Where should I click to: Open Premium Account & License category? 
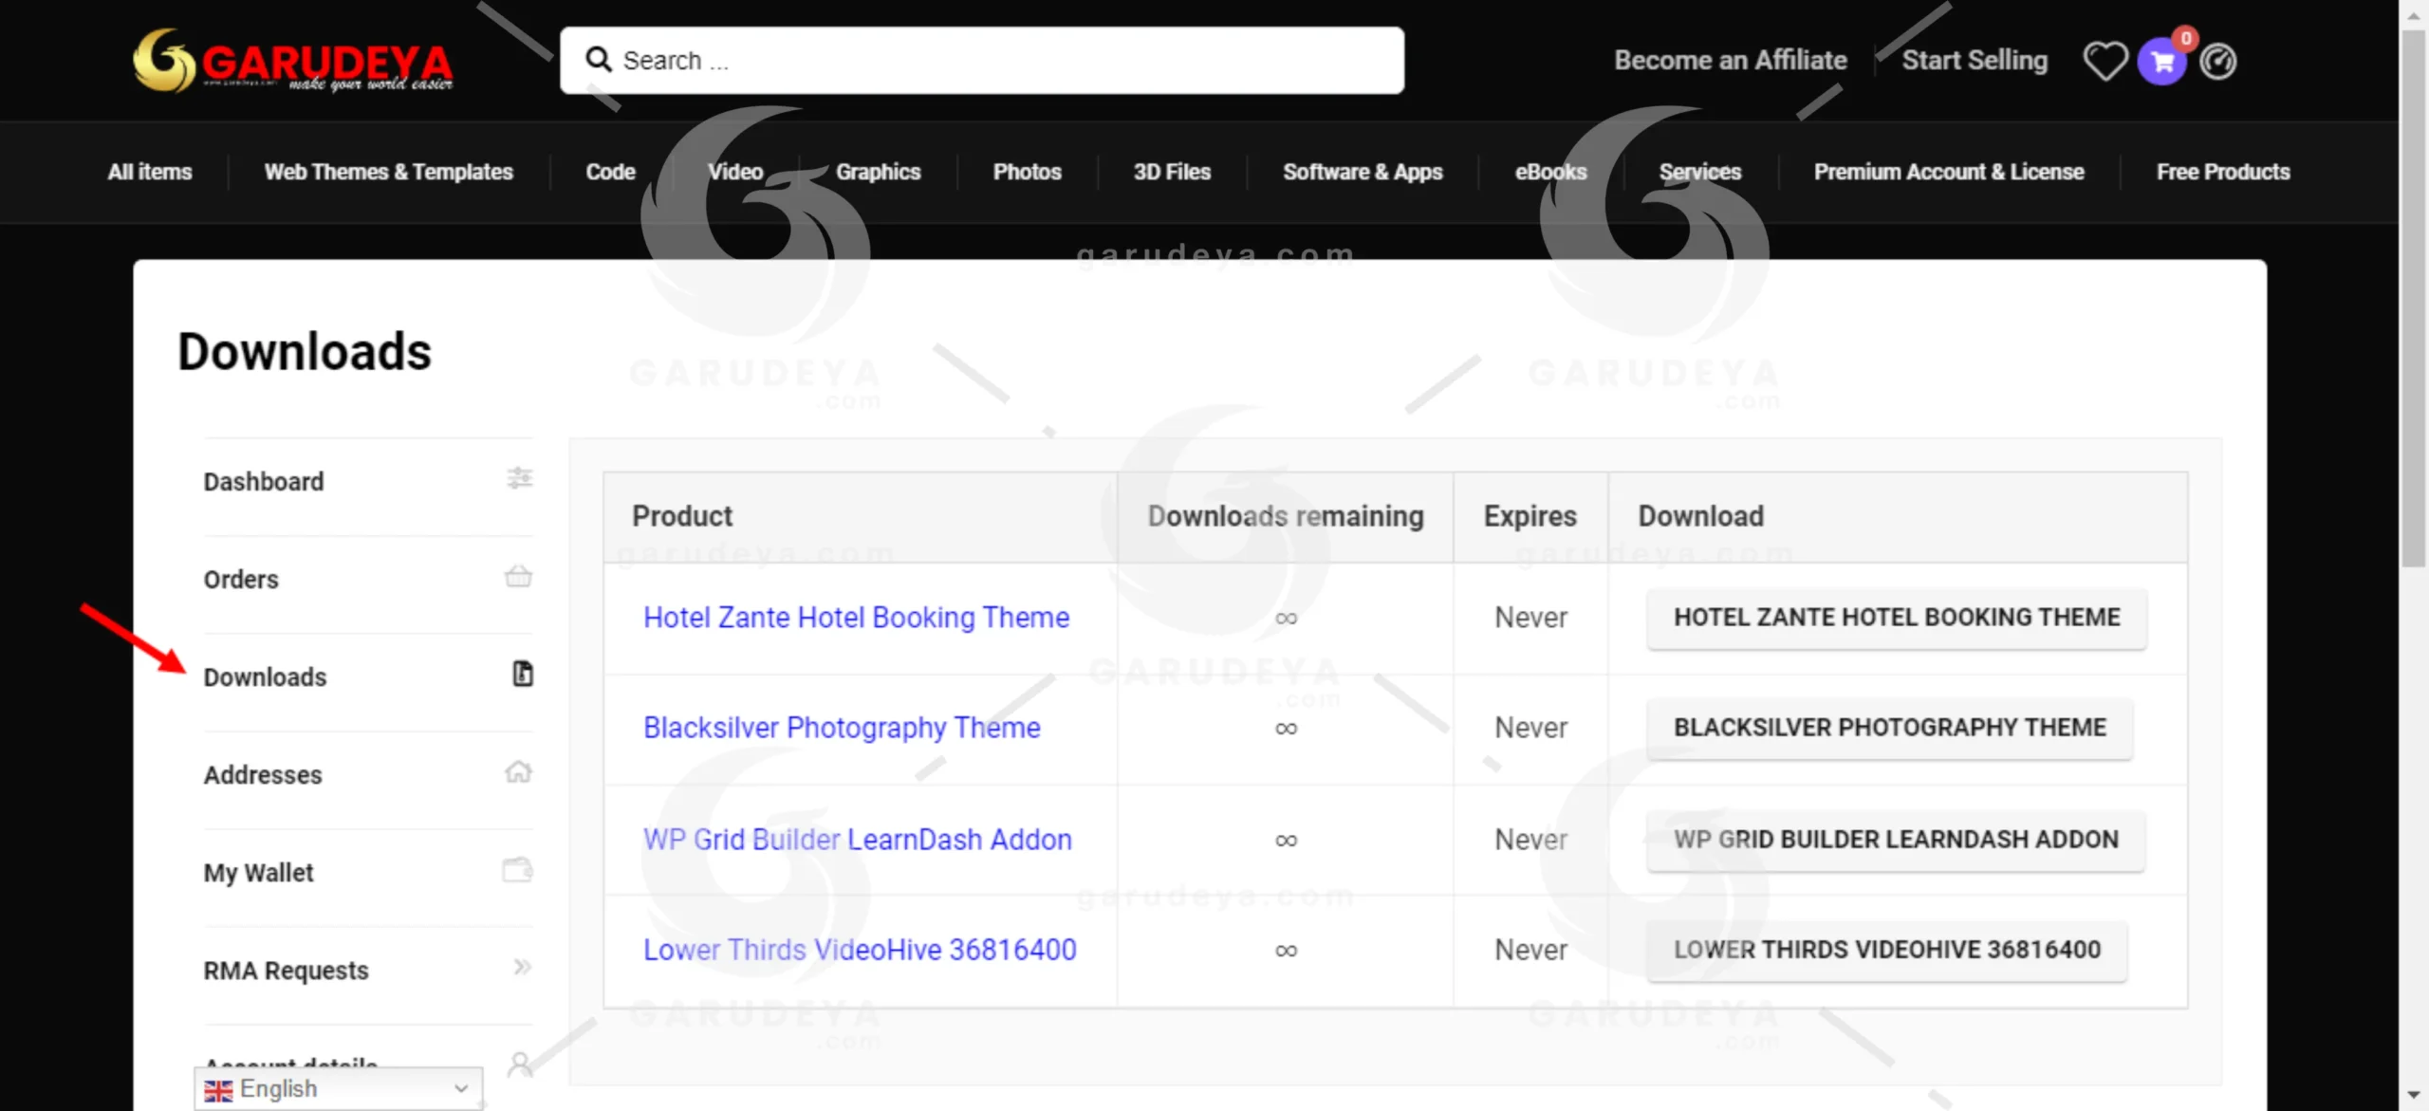point(1949,172)
